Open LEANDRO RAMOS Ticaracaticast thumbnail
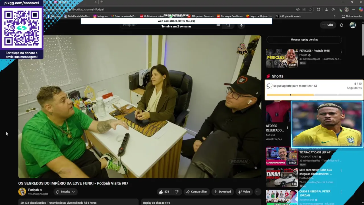This screenshot has width=364, height=205. point(282,156)
